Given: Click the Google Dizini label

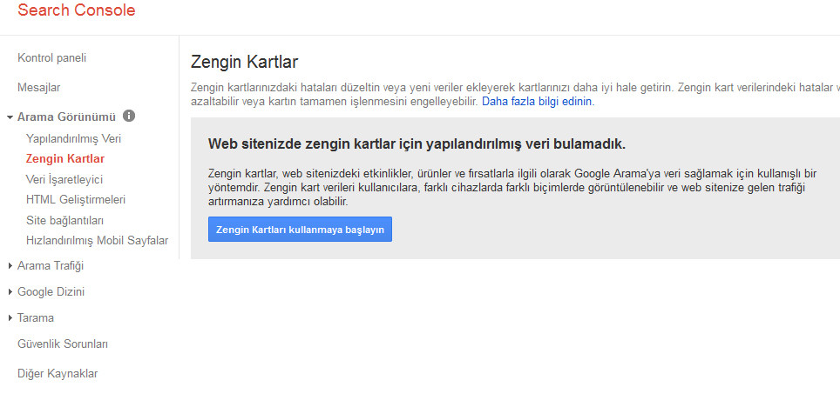Looking at the screenshot, I should click(x=51, y=292).
